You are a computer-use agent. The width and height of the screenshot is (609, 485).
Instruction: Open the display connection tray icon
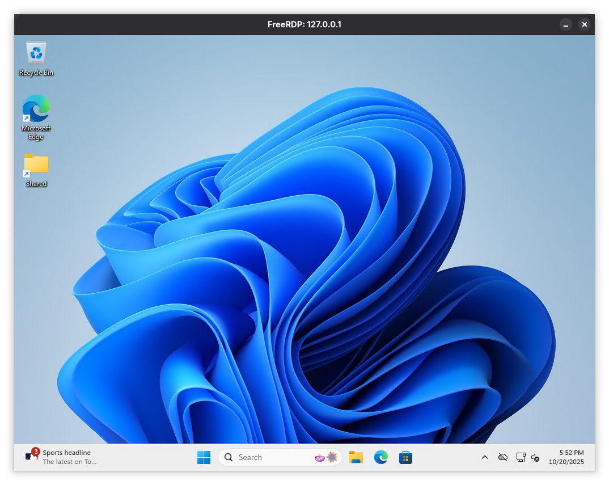520,457
